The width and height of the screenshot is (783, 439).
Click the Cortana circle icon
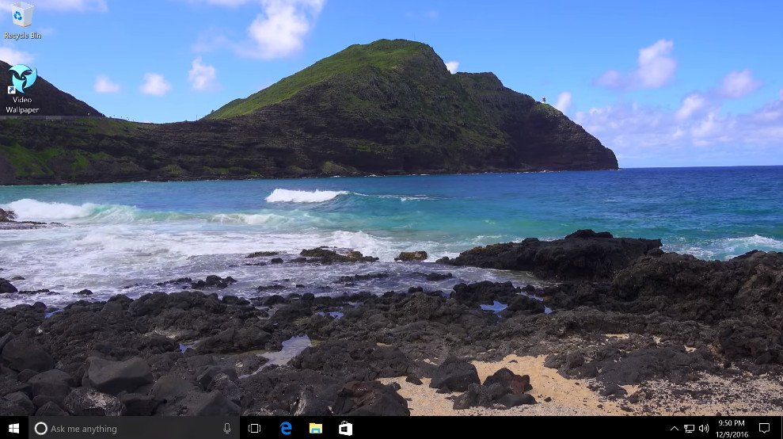[x=41, y=429]
